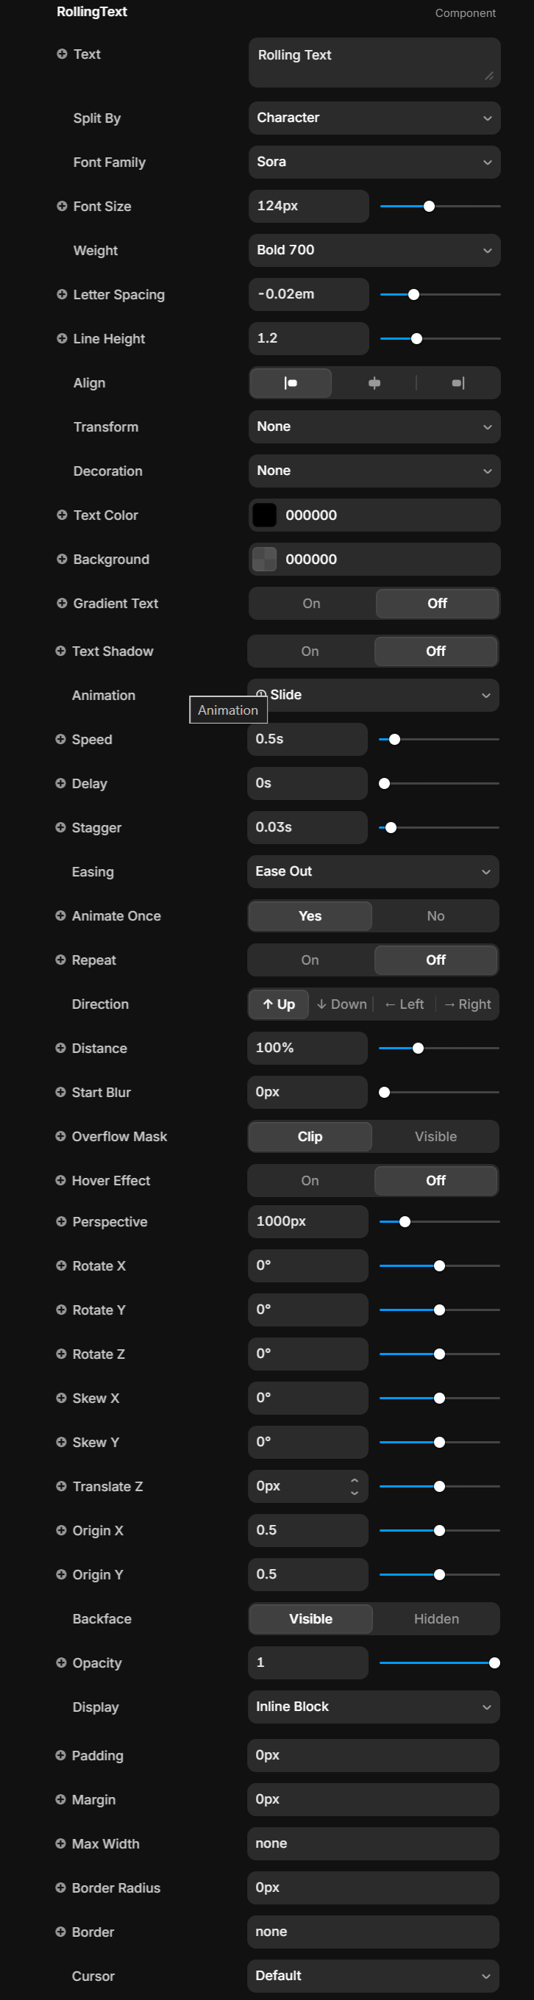Open the Easing Ease Out dropdown
This screenshot has width=534, height=2000.
373,872
